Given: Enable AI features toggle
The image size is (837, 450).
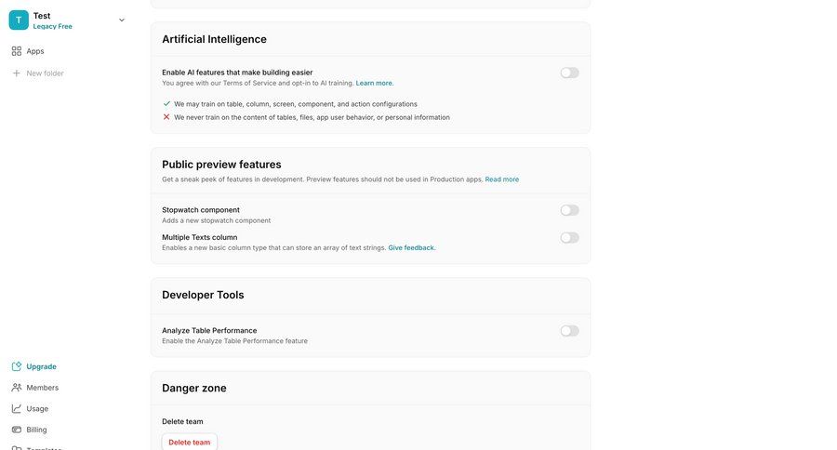Looking at the screenshot, I should pyautogui.click(x=569, y=73).
